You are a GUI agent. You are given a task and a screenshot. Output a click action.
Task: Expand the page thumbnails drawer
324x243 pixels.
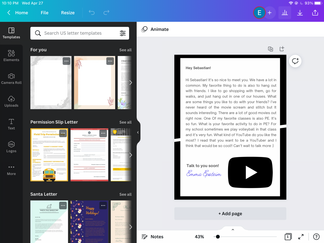tap(233, 230)
